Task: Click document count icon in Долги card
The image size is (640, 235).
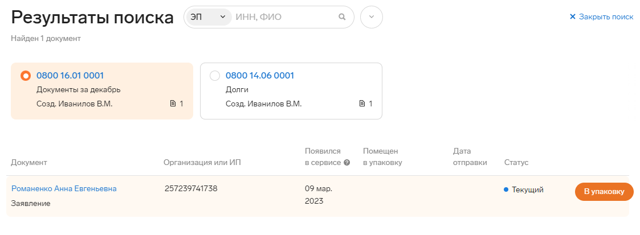Action: tap(362, 104)
